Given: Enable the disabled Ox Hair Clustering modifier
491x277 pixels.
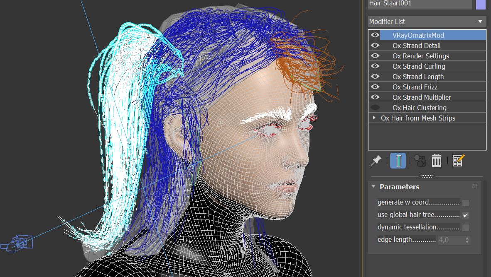Looking at the screenshot, I should (x=375, y=108).
